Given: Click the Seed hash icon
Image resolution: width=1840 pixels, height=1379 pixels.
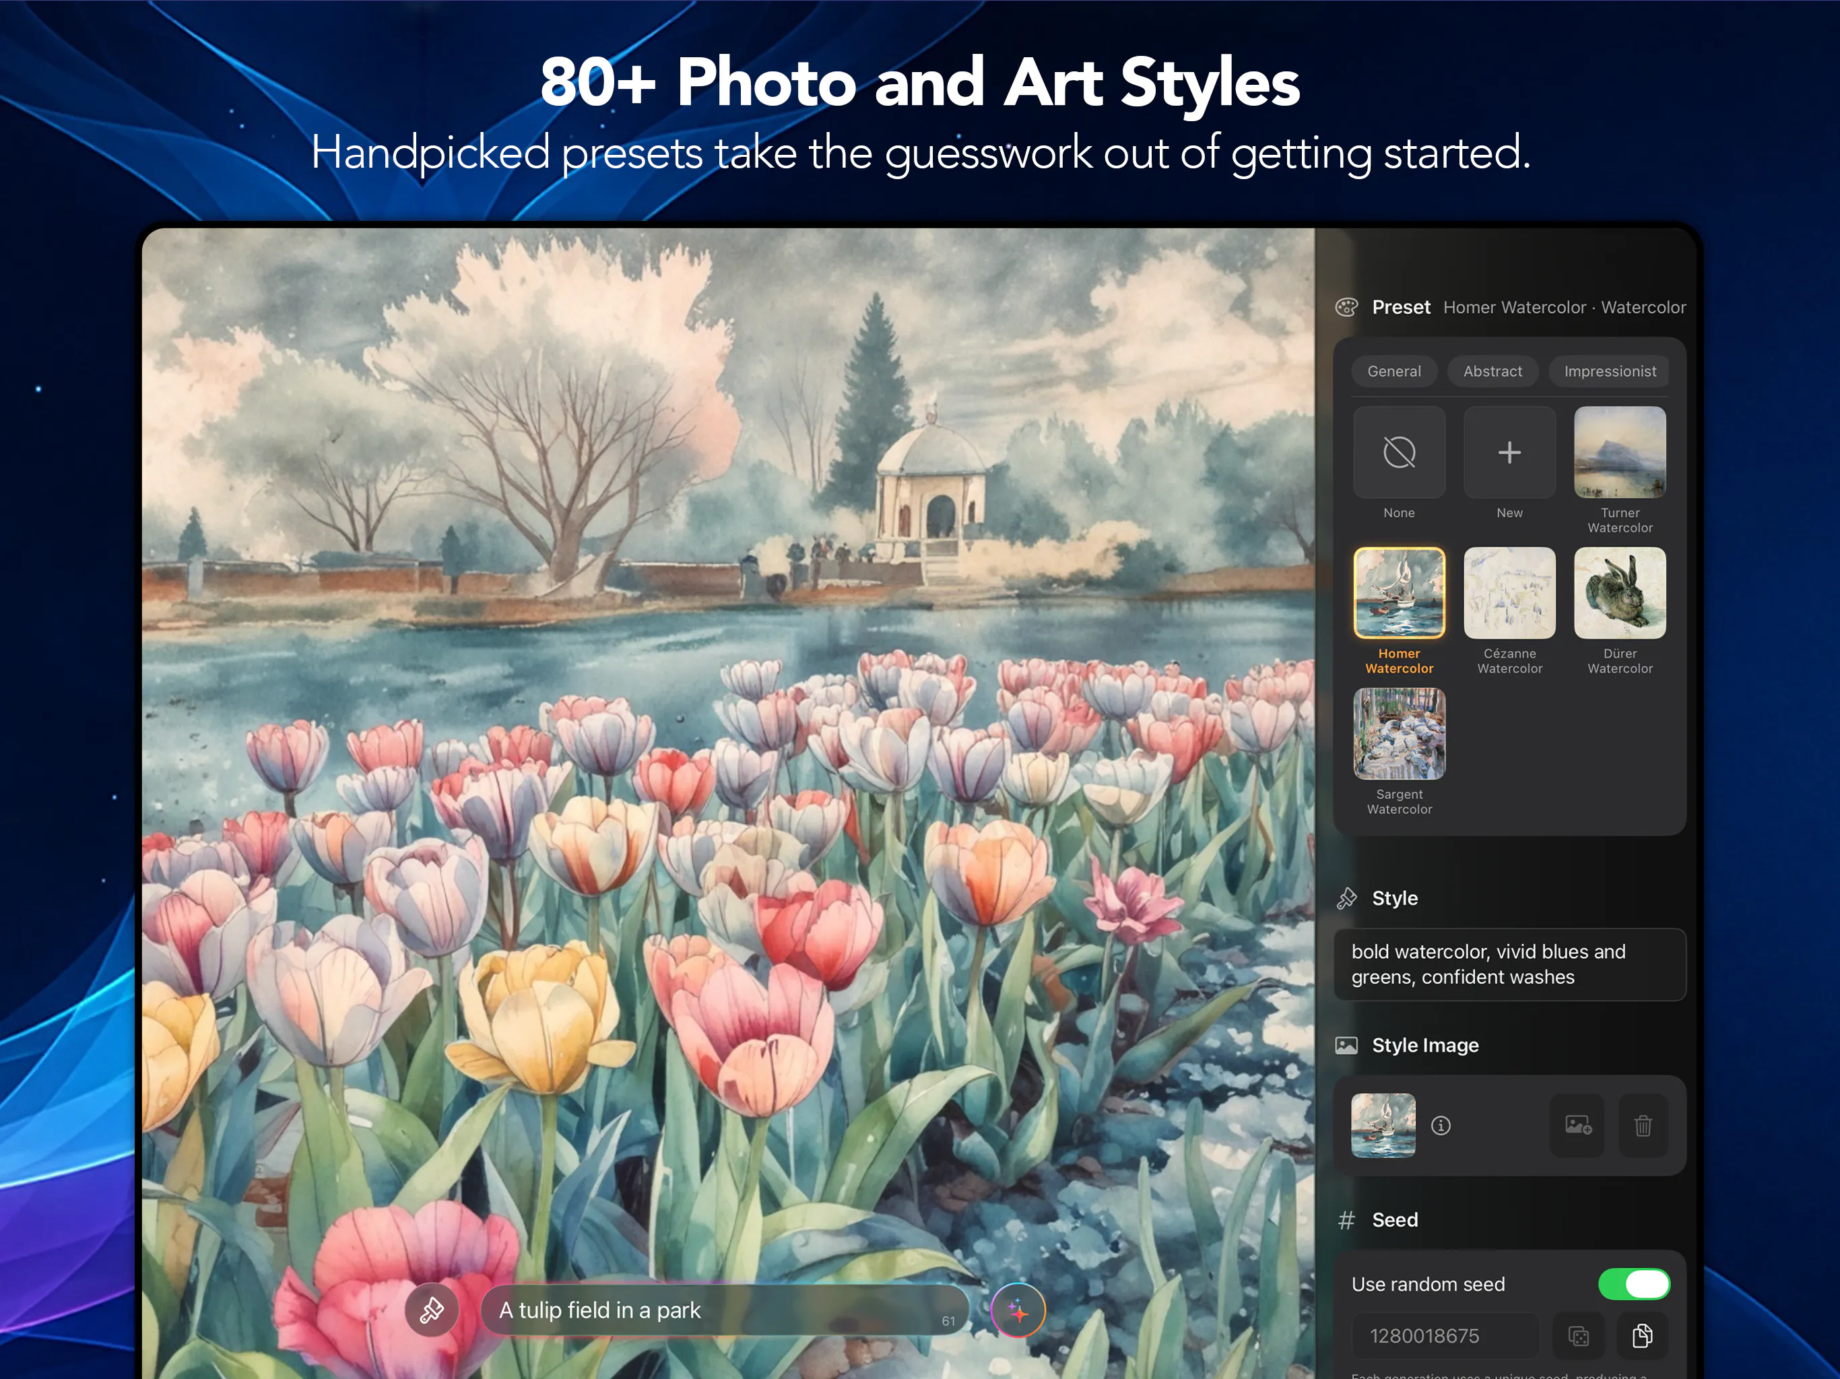Looking at the screenshot, I should coord(1346,1220).
